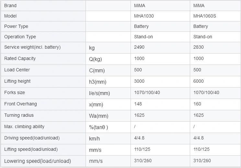Click the Brand row label

click(10, 6)
